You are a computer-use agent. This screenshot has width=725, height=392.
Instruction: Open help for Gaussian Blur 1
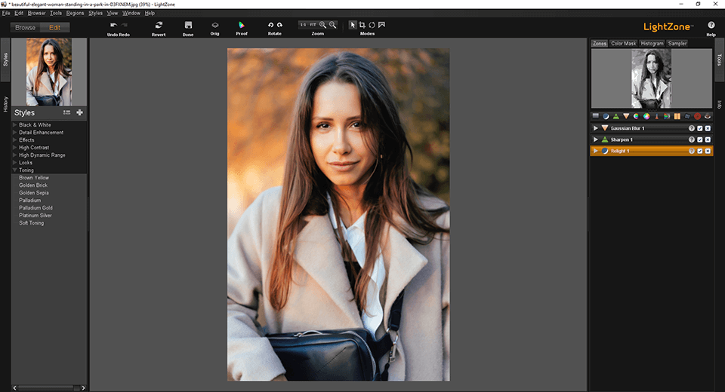[692, 128]
